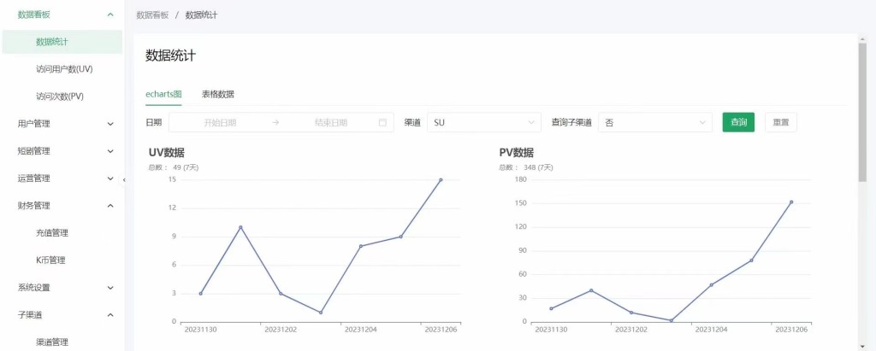Open the 查询子渠道 dropdown showing 否
876x351 pixels.
point(655,123)
